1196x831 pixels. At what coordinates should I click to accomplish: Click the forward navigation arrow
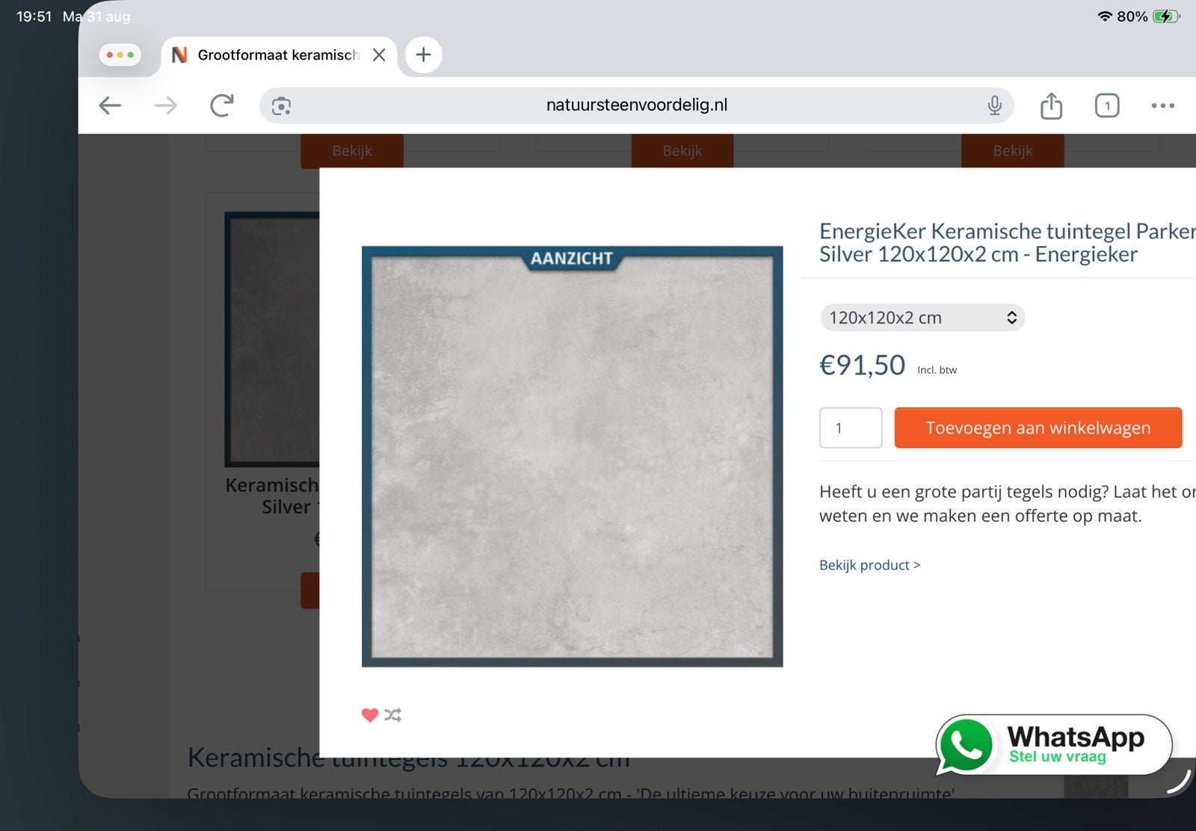coord(165,105)
